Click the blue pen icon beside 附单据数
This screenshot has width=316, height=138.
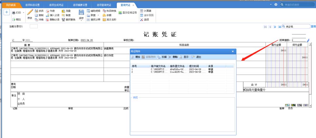coord(308,40)
